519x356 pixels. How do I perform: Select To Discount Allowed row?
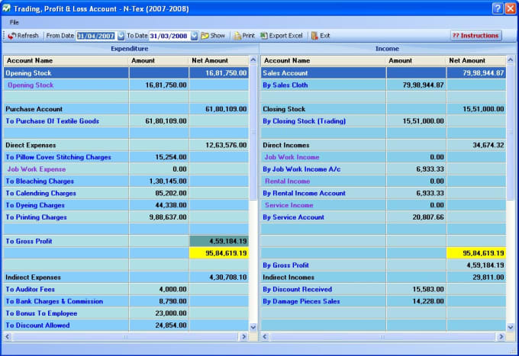click(126, 326)
